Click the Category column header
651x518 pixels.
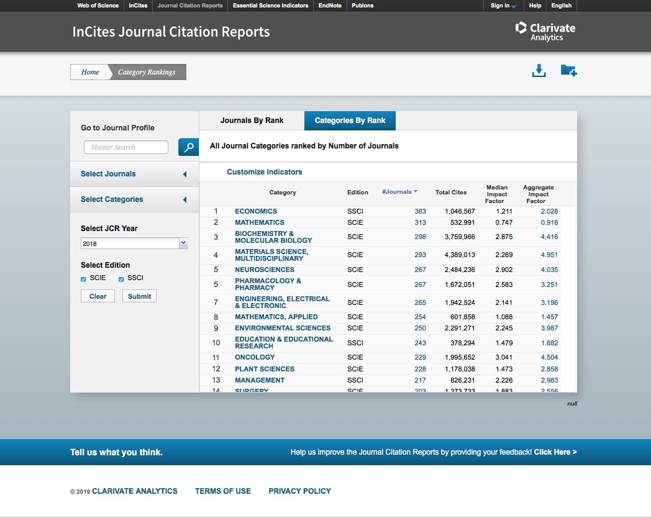coord(282,192)
